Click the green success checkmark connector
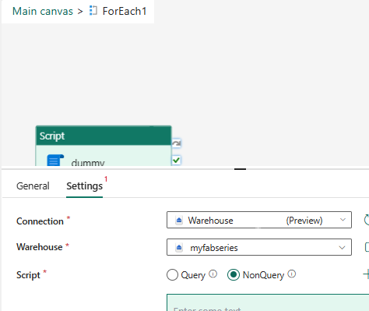 (x=177, y=160)
